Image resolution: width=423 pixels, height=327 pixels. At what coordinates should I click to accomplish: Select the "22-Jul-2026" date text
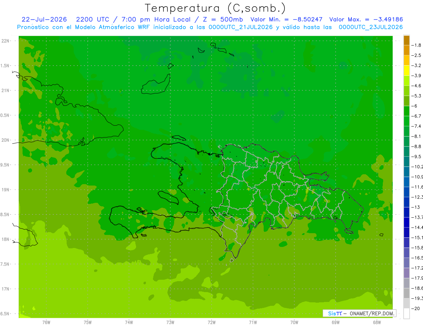coord(44,19)
